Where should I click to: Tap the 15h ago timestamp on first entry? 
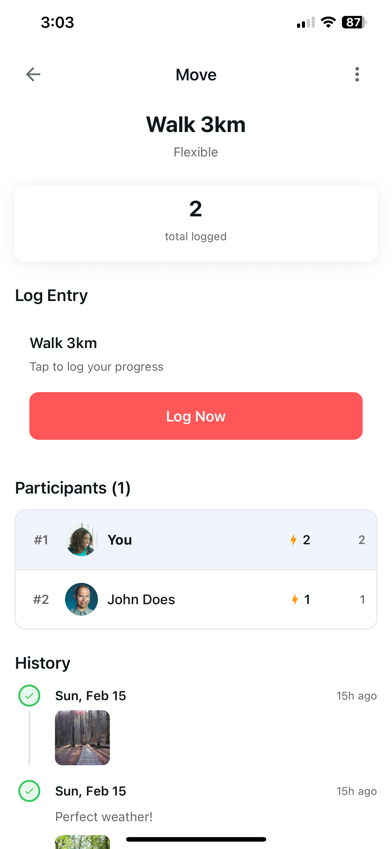[x=357, y=695]
